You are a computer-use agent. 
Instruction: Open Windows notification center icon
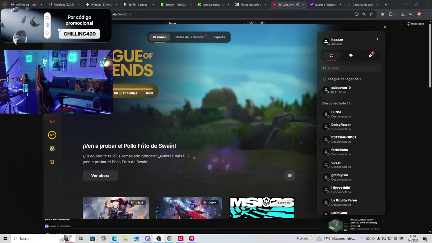[x=425, y=239]
